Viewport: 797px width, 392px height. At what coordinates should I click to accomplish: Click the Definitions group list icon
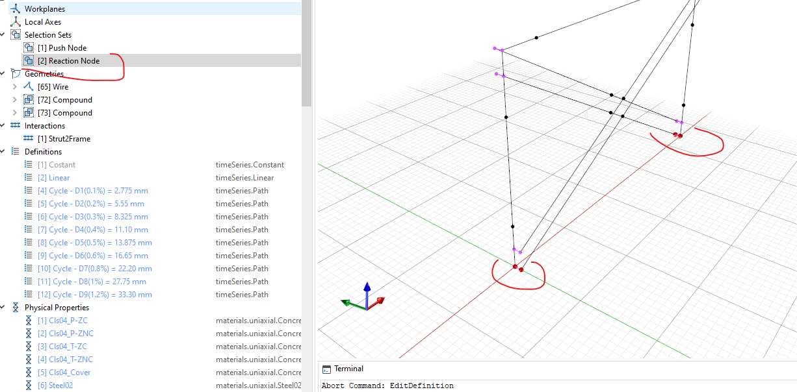[x=16, y=151]
